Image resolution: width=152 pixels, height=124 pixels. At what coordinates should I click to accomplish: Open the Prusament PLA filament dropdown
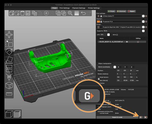point(143,22)
